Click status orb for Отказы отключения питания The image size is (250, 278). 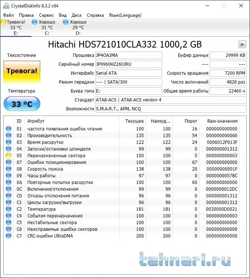9,195
